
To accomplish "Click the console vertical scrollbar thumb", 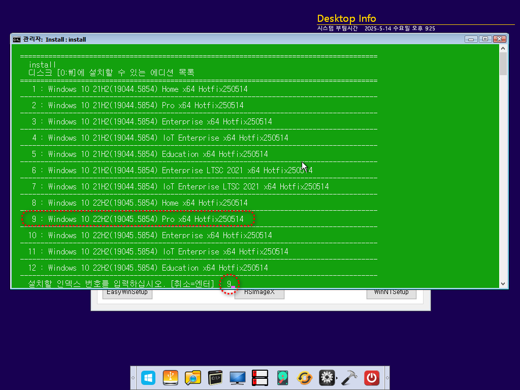I will [503, 63].
